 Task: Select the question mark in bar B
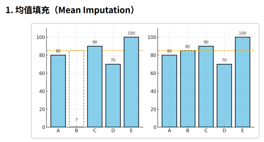point(77,120)
